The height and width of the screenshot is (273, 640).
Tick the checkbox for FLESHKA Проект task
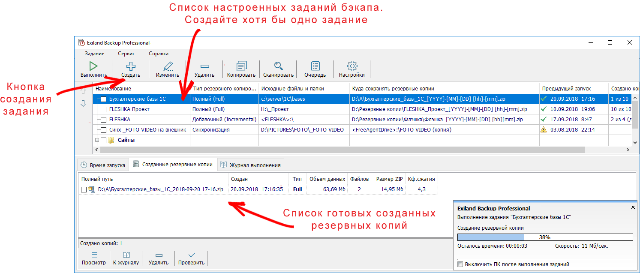pyautogui.click(x=103, y=109)
